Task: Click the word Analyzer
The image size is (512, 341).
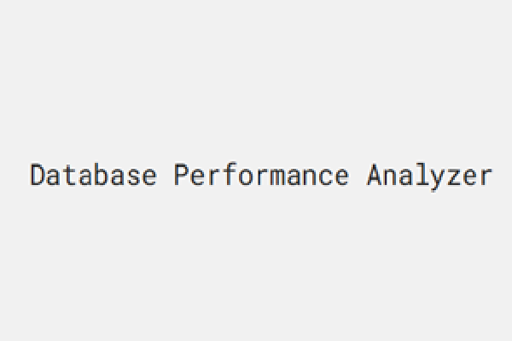Action: click(429, 175)
